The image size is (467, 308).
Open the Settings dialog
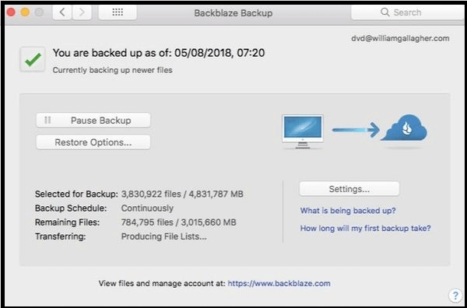349,189
